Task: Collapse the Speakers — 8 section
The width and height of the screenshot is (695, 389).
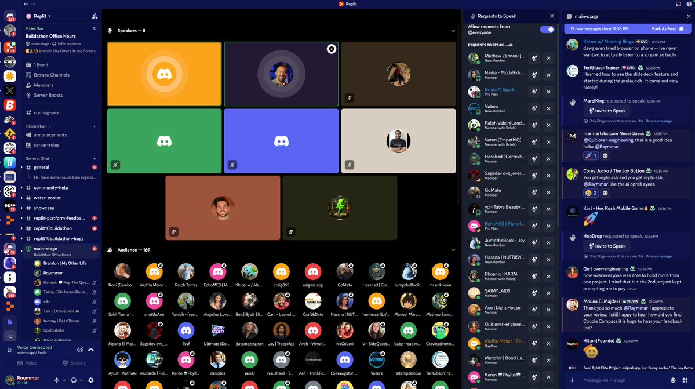Action: point(453,31)
